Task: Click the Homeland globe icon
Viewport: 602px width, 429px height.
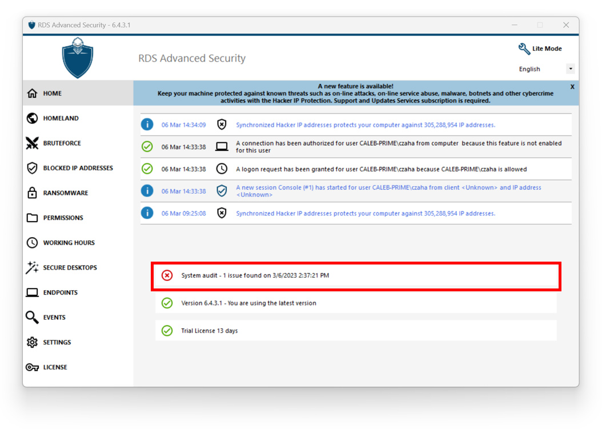Action: tap(32, 118)
